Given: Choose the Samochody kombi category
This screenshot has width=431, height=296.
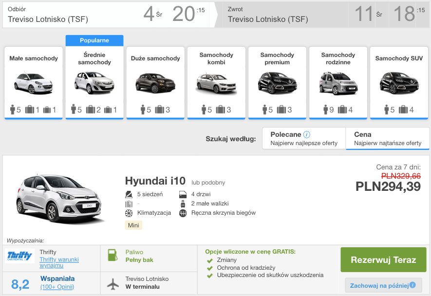Looking at the screenshot, I should pos(216,83).
